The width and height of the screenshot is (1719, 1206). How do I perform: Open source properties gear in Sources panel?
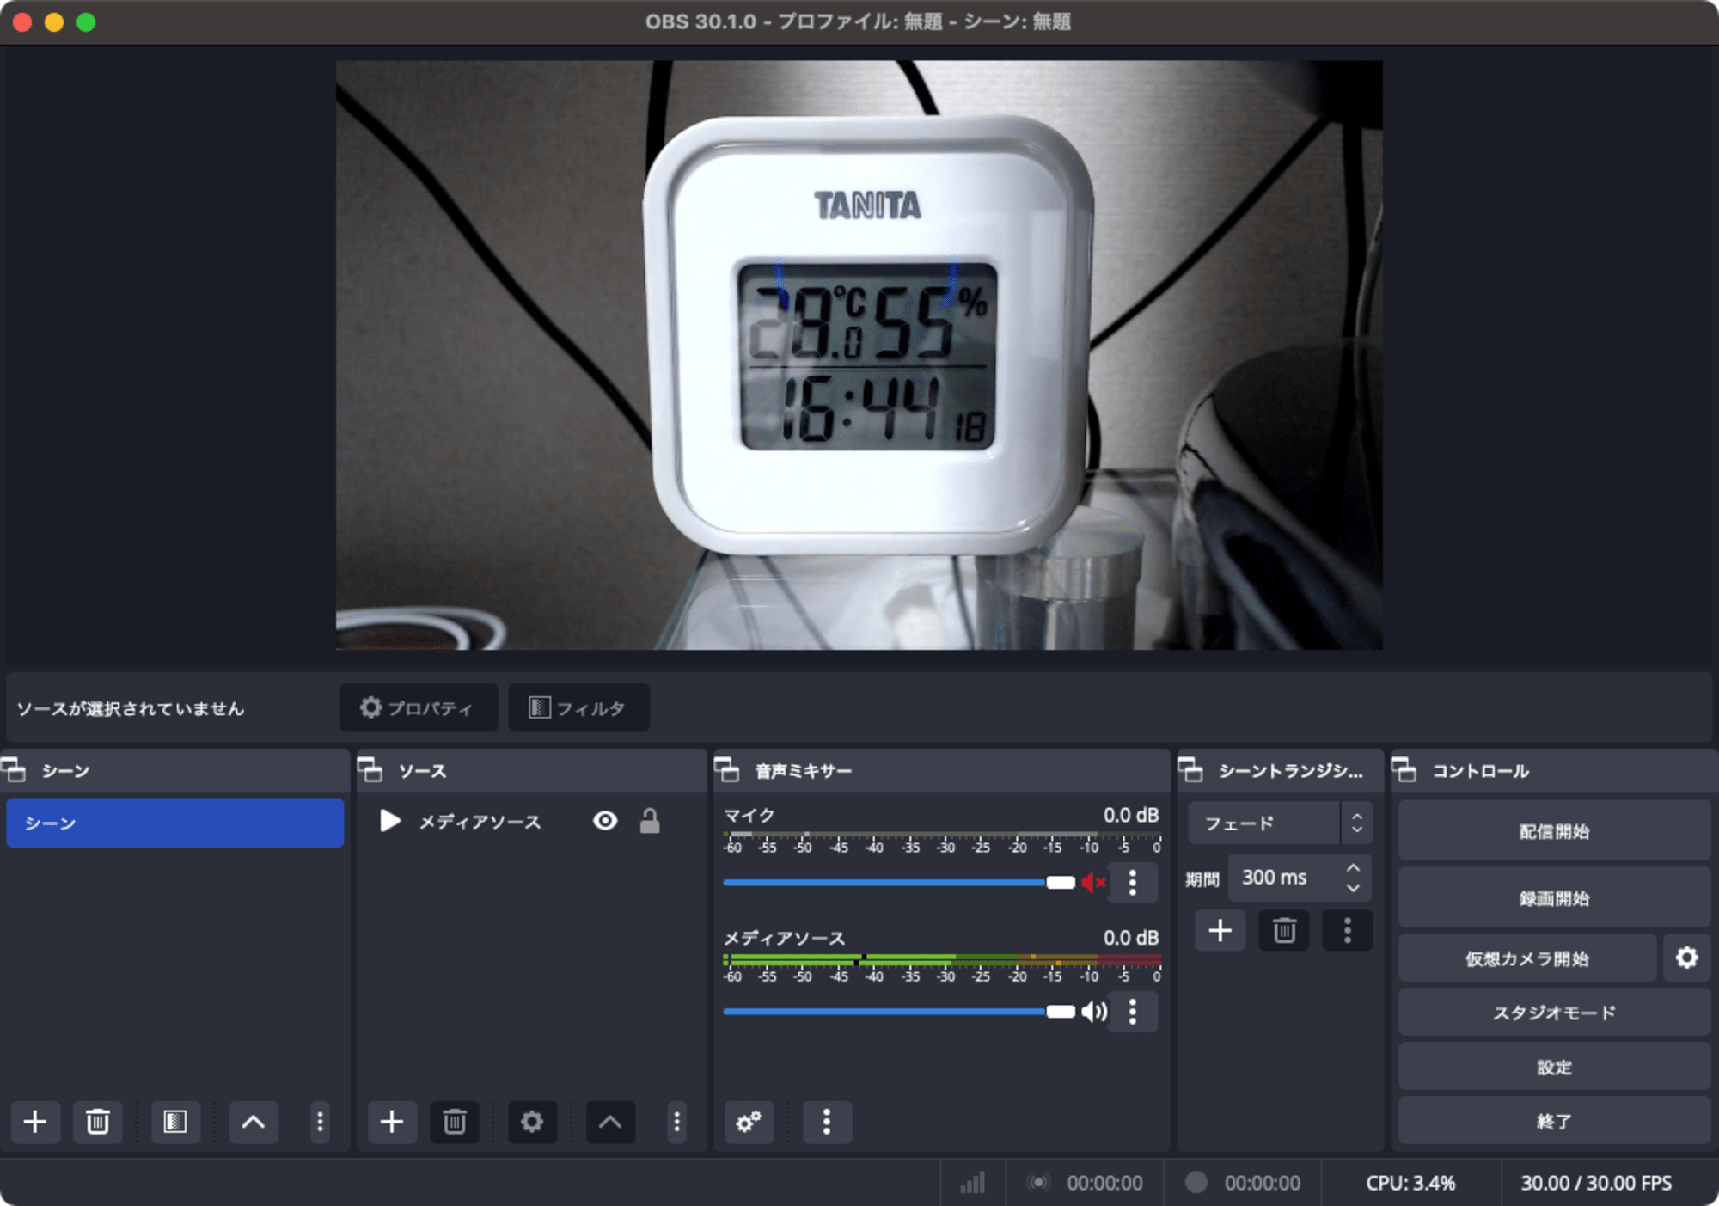532,1122
